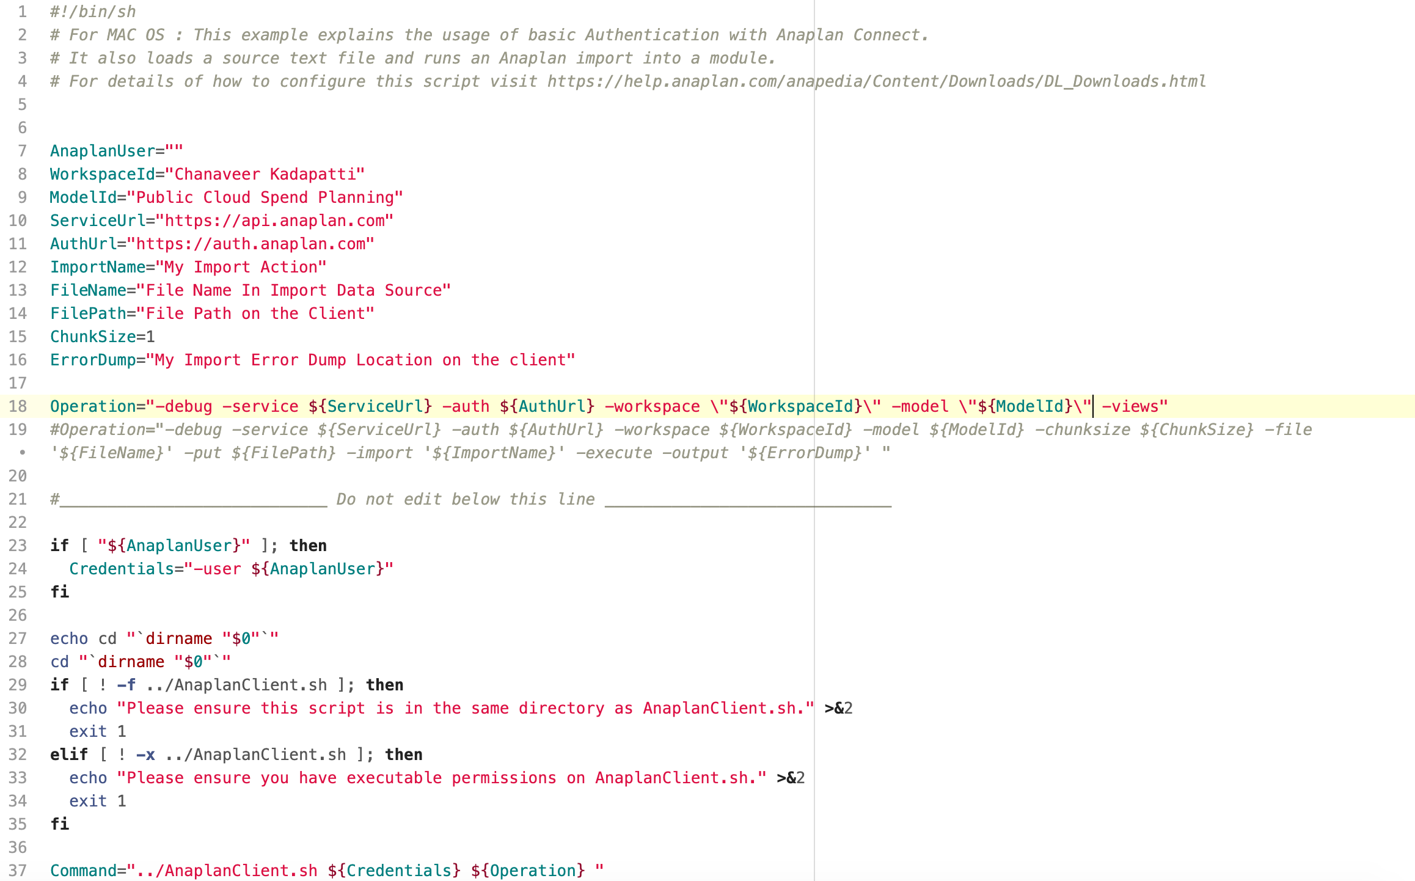Click line number 1 beside the shebang
Image resolution: width=1415 pixels, height=881 pixels.
pos(22,11)
